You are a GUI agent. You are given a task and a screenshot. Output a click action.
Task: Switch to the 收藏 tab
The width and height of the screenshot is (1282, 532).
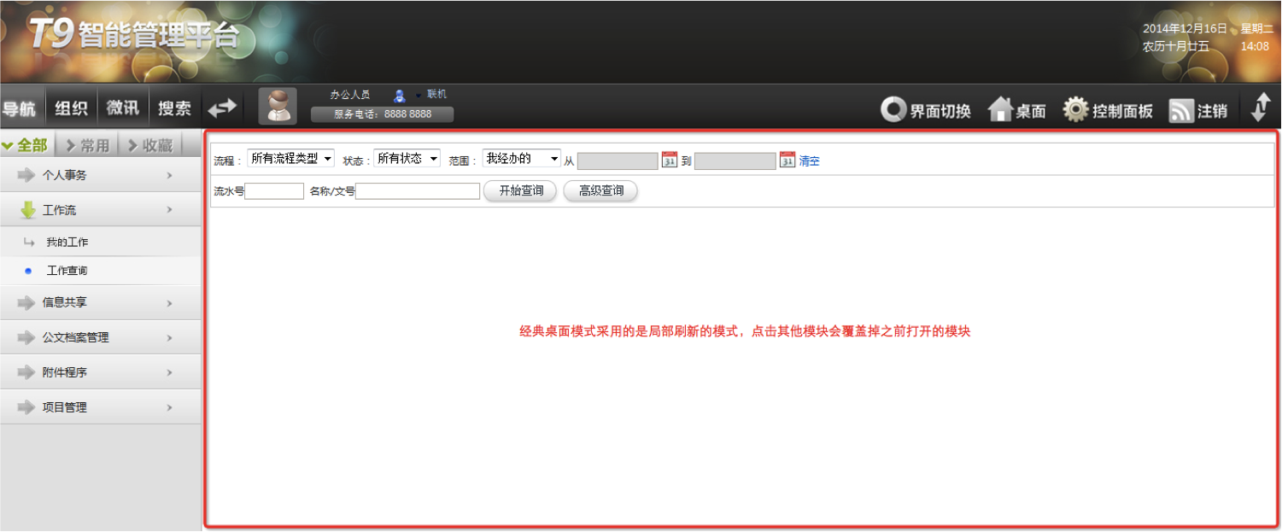click(x=150, y=145)
